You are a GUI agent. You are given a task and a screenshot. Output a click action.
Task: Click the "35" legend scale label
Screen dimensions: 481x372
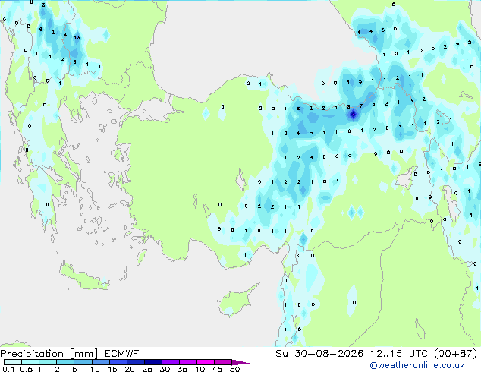(182, 369)
